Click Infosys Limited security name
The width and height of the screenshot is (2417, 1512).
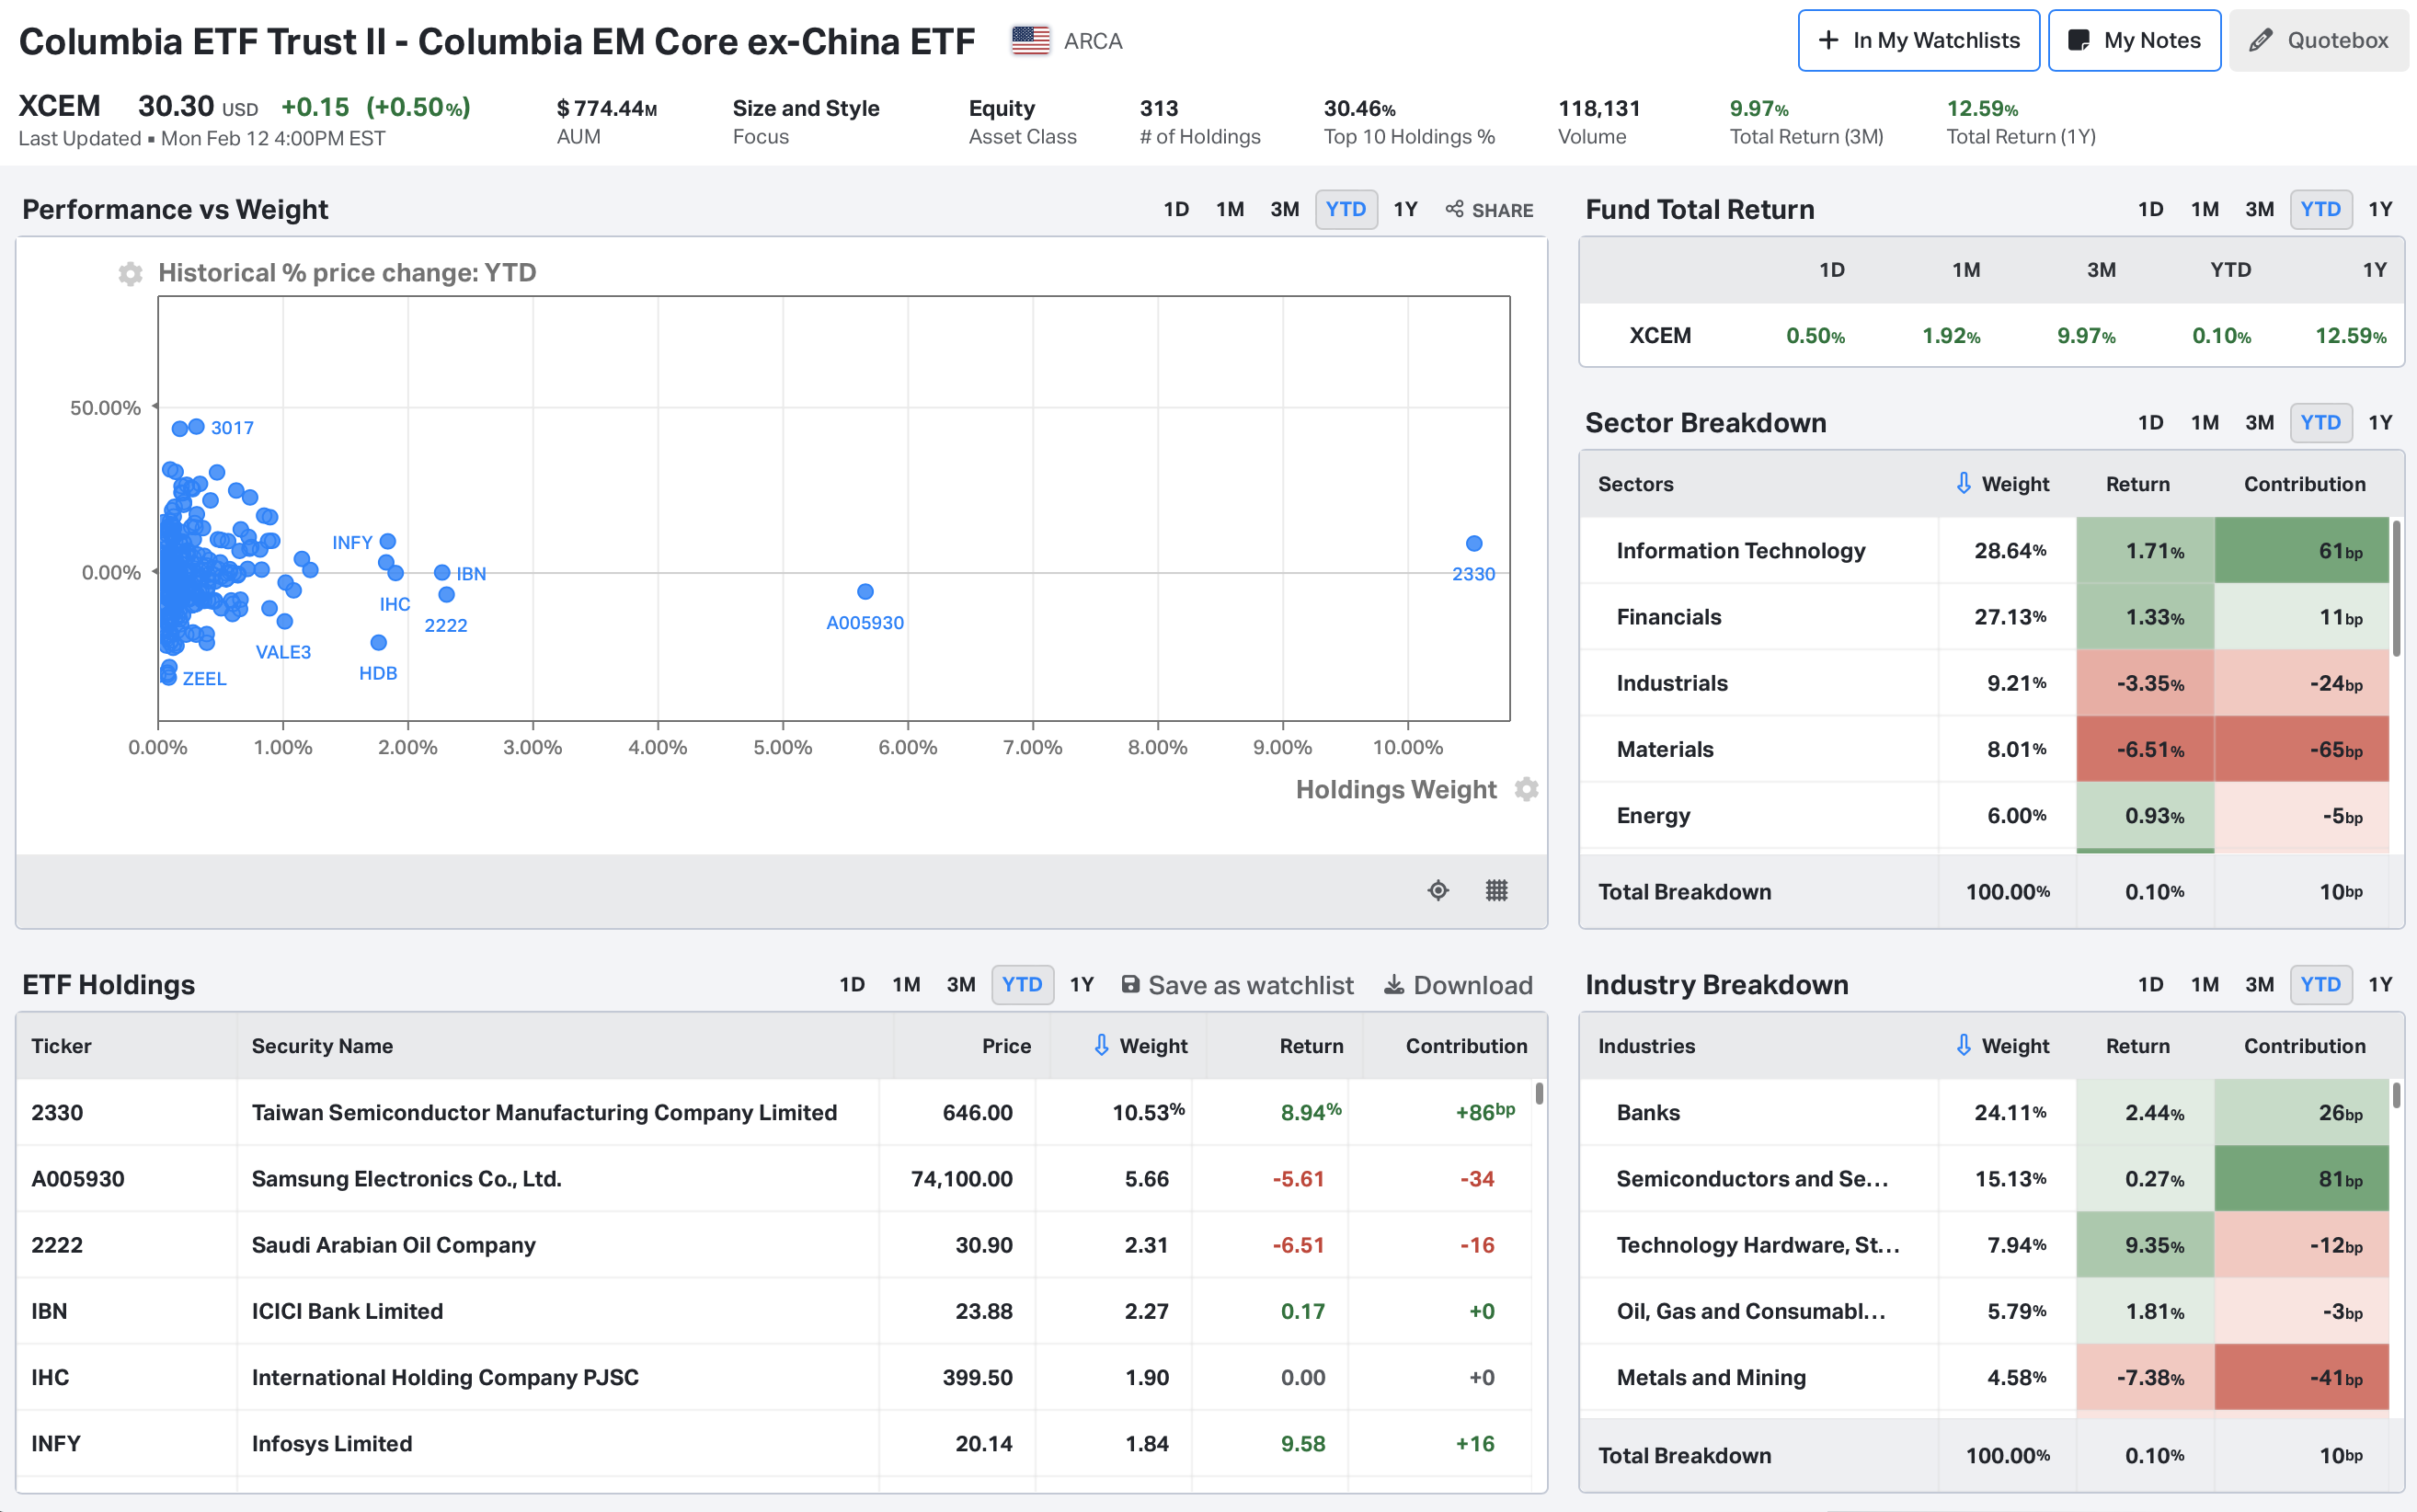(x=331, y=1443)
